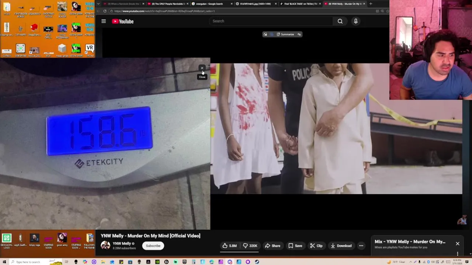
Task: Download the YouTube video
Action: [341, 246]
